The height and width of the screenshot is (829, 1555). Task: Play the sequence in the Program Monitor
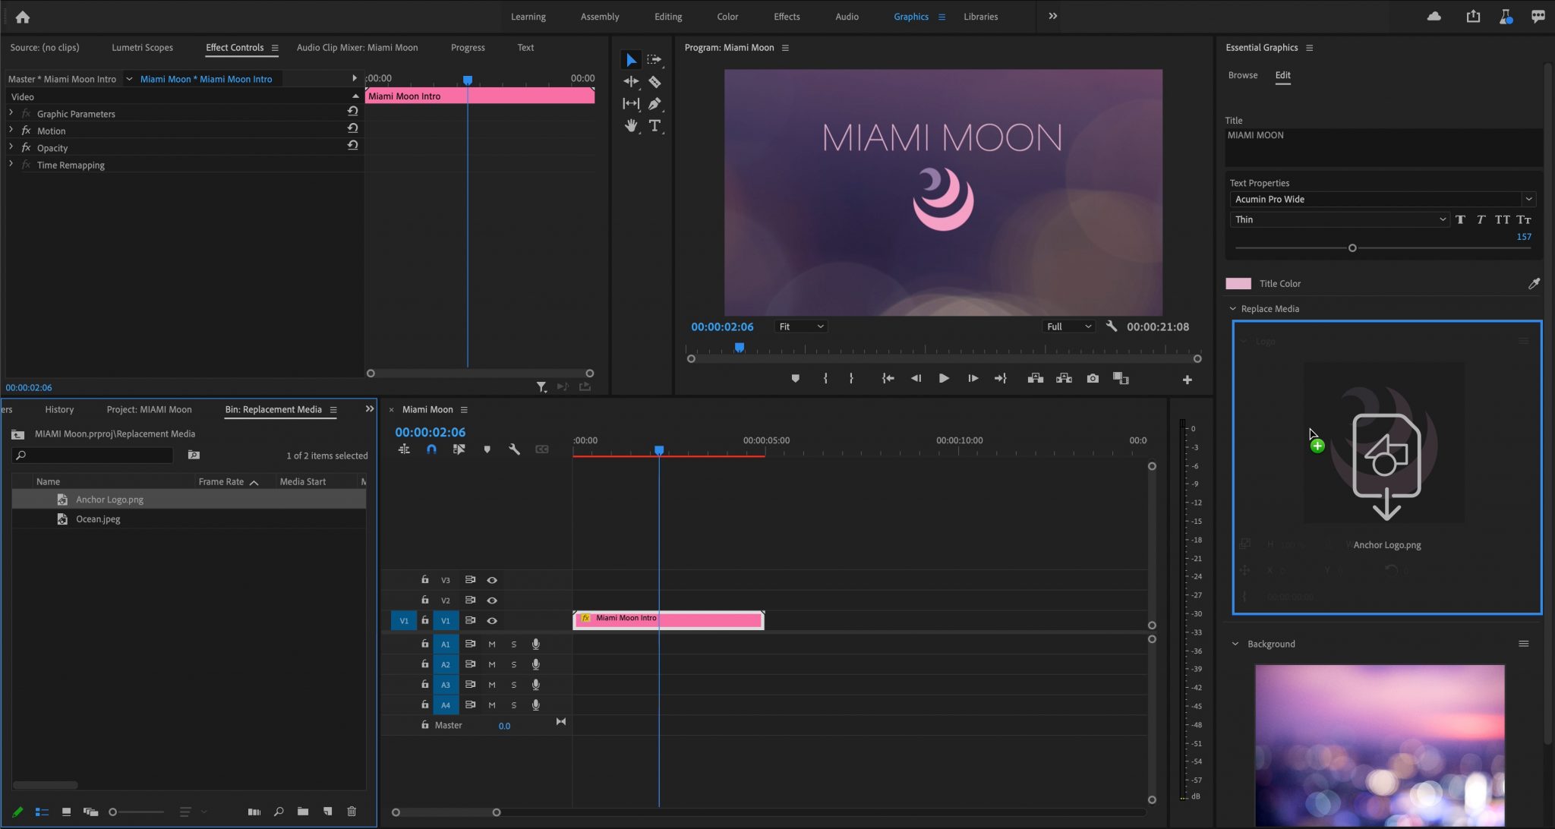tap(942, 378)
